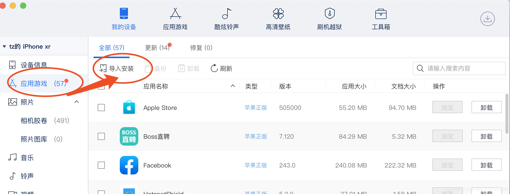Switch to the 修复 (0) tab
Image resolution: width=510 pixels, height=194 pixels.
pyautogui.click(x=201, y=48)
